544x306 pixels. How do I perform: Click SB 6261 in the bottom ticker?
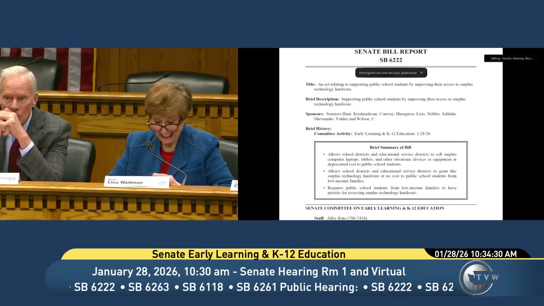[x=256, y=287]
